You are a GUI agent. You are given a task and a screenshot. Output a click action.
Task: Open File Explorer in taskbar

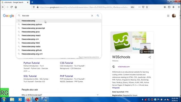12,99
